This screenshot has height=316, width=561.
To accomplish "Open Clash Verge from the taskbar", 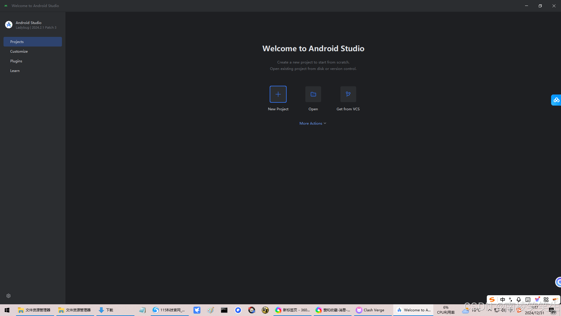I will coord(373,310).
